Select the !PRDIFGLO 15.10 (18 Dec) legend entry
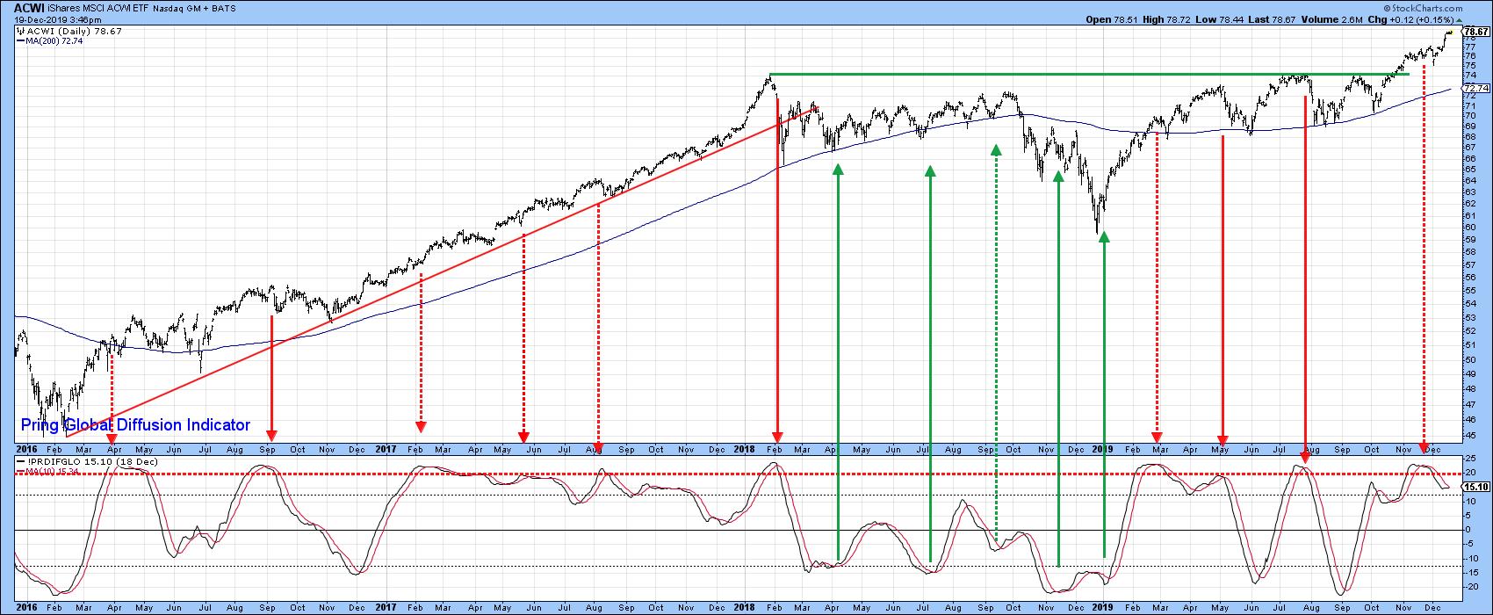 [x=87, y=461]
